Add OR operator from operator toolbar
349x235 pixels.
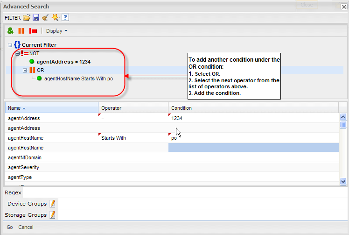21,31
